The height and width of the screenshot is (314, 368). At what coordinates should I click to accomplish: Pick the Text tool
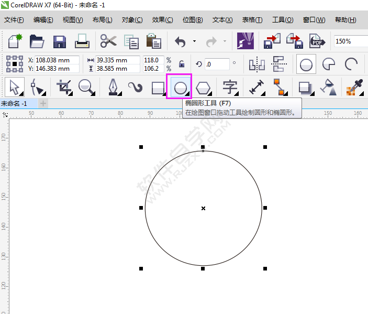point(230,87)
